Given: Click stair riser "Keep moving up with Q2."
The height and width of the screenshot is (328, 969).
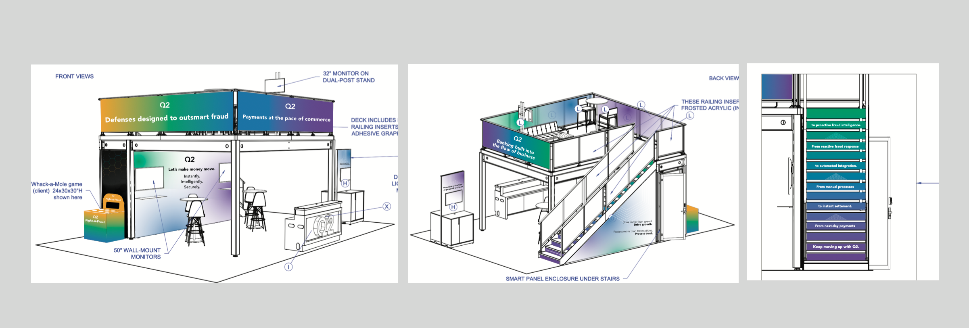Looking at the screenshot, I should [836, 247].
